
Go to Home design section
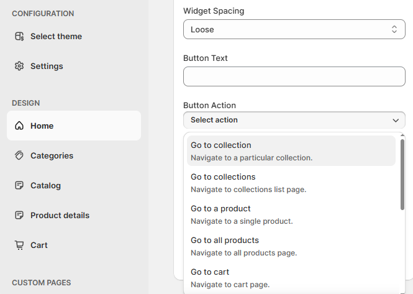tap(74, 126)
